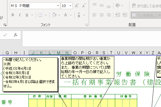
Task: Align text to bottom
Action: (109, 6)
